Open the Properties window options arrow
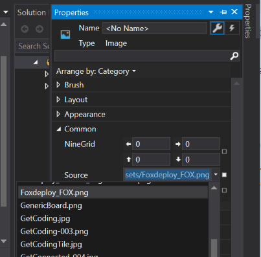Screen dimensions: 261x257 [211, 12]
